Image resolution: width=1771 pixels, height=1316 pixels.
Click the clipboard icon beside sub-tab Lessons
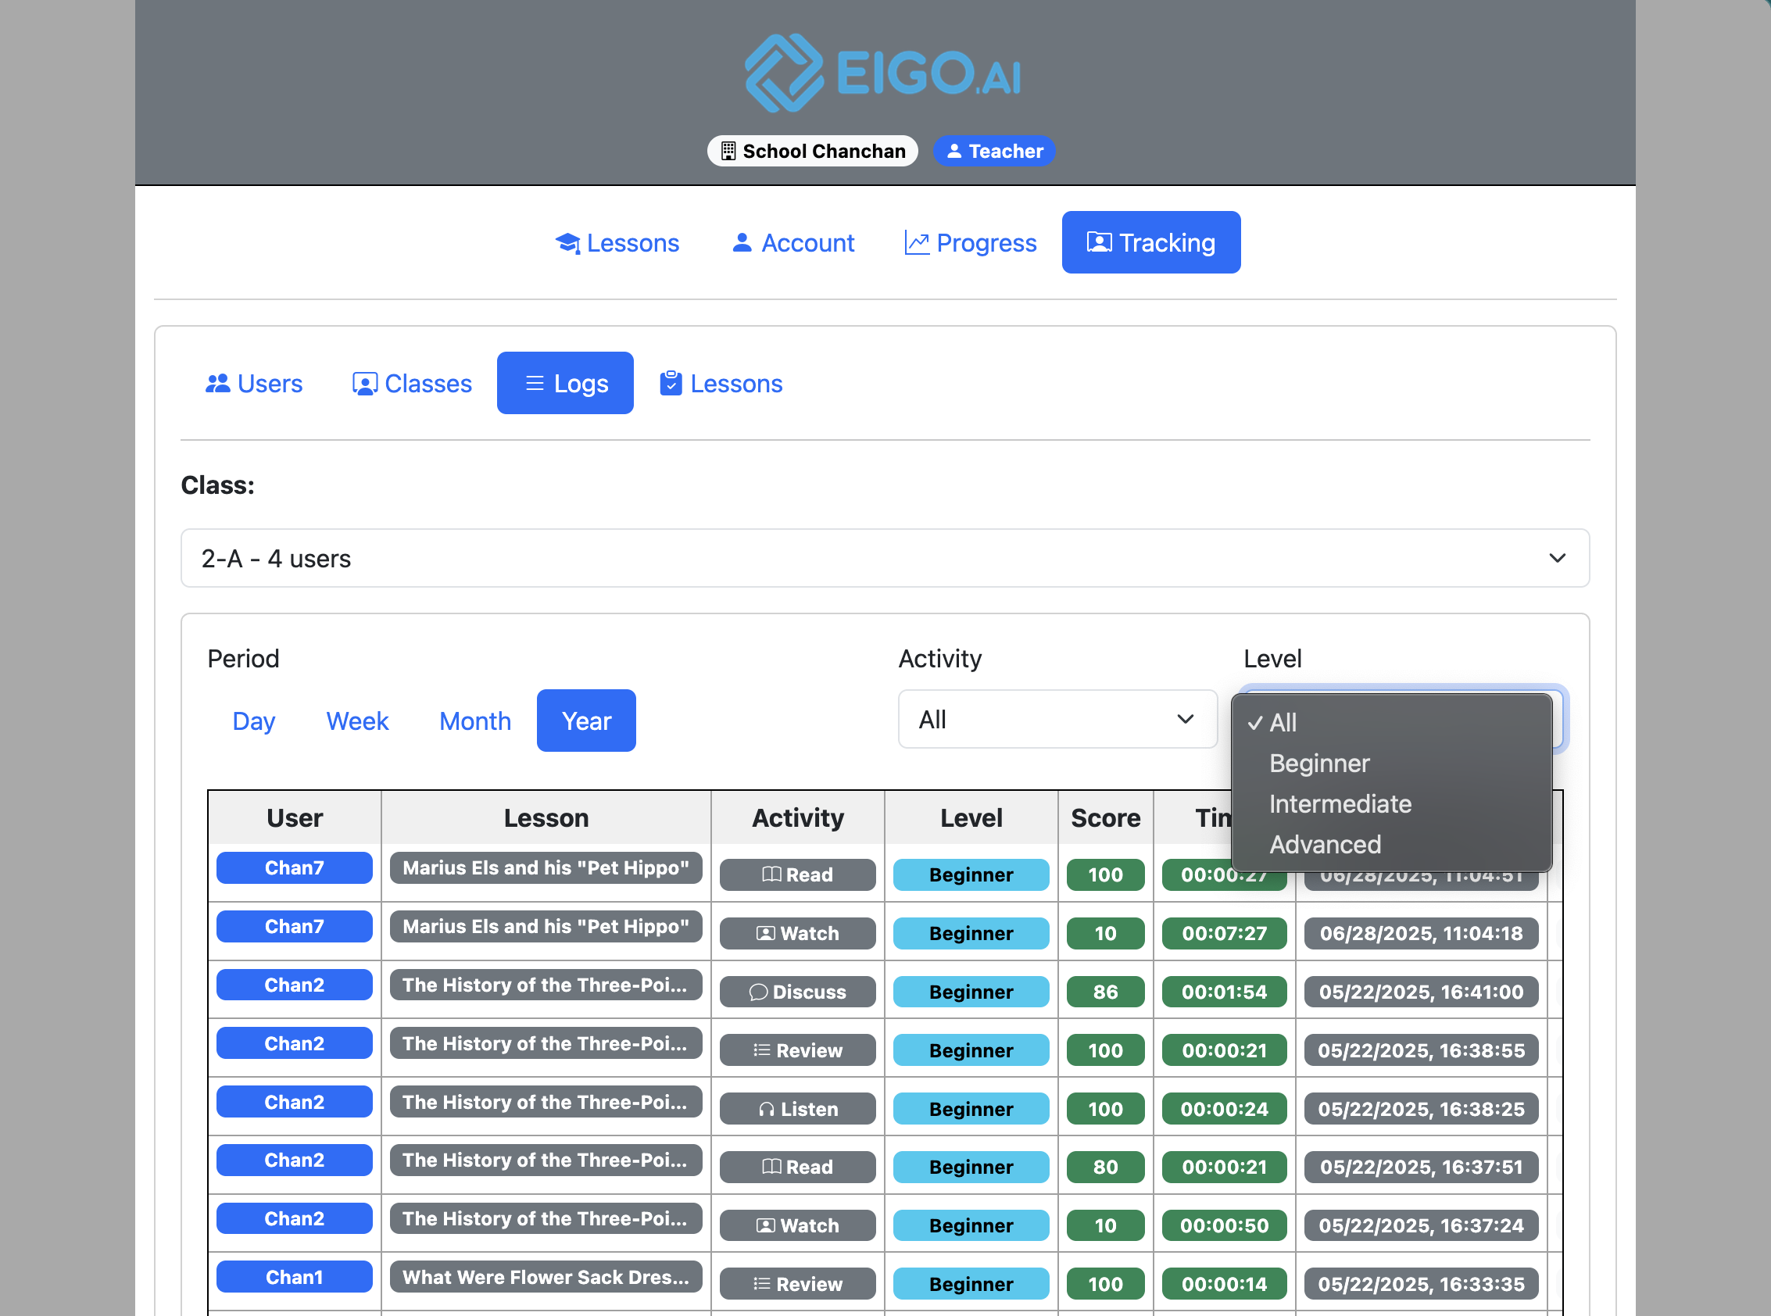[671, 383]
